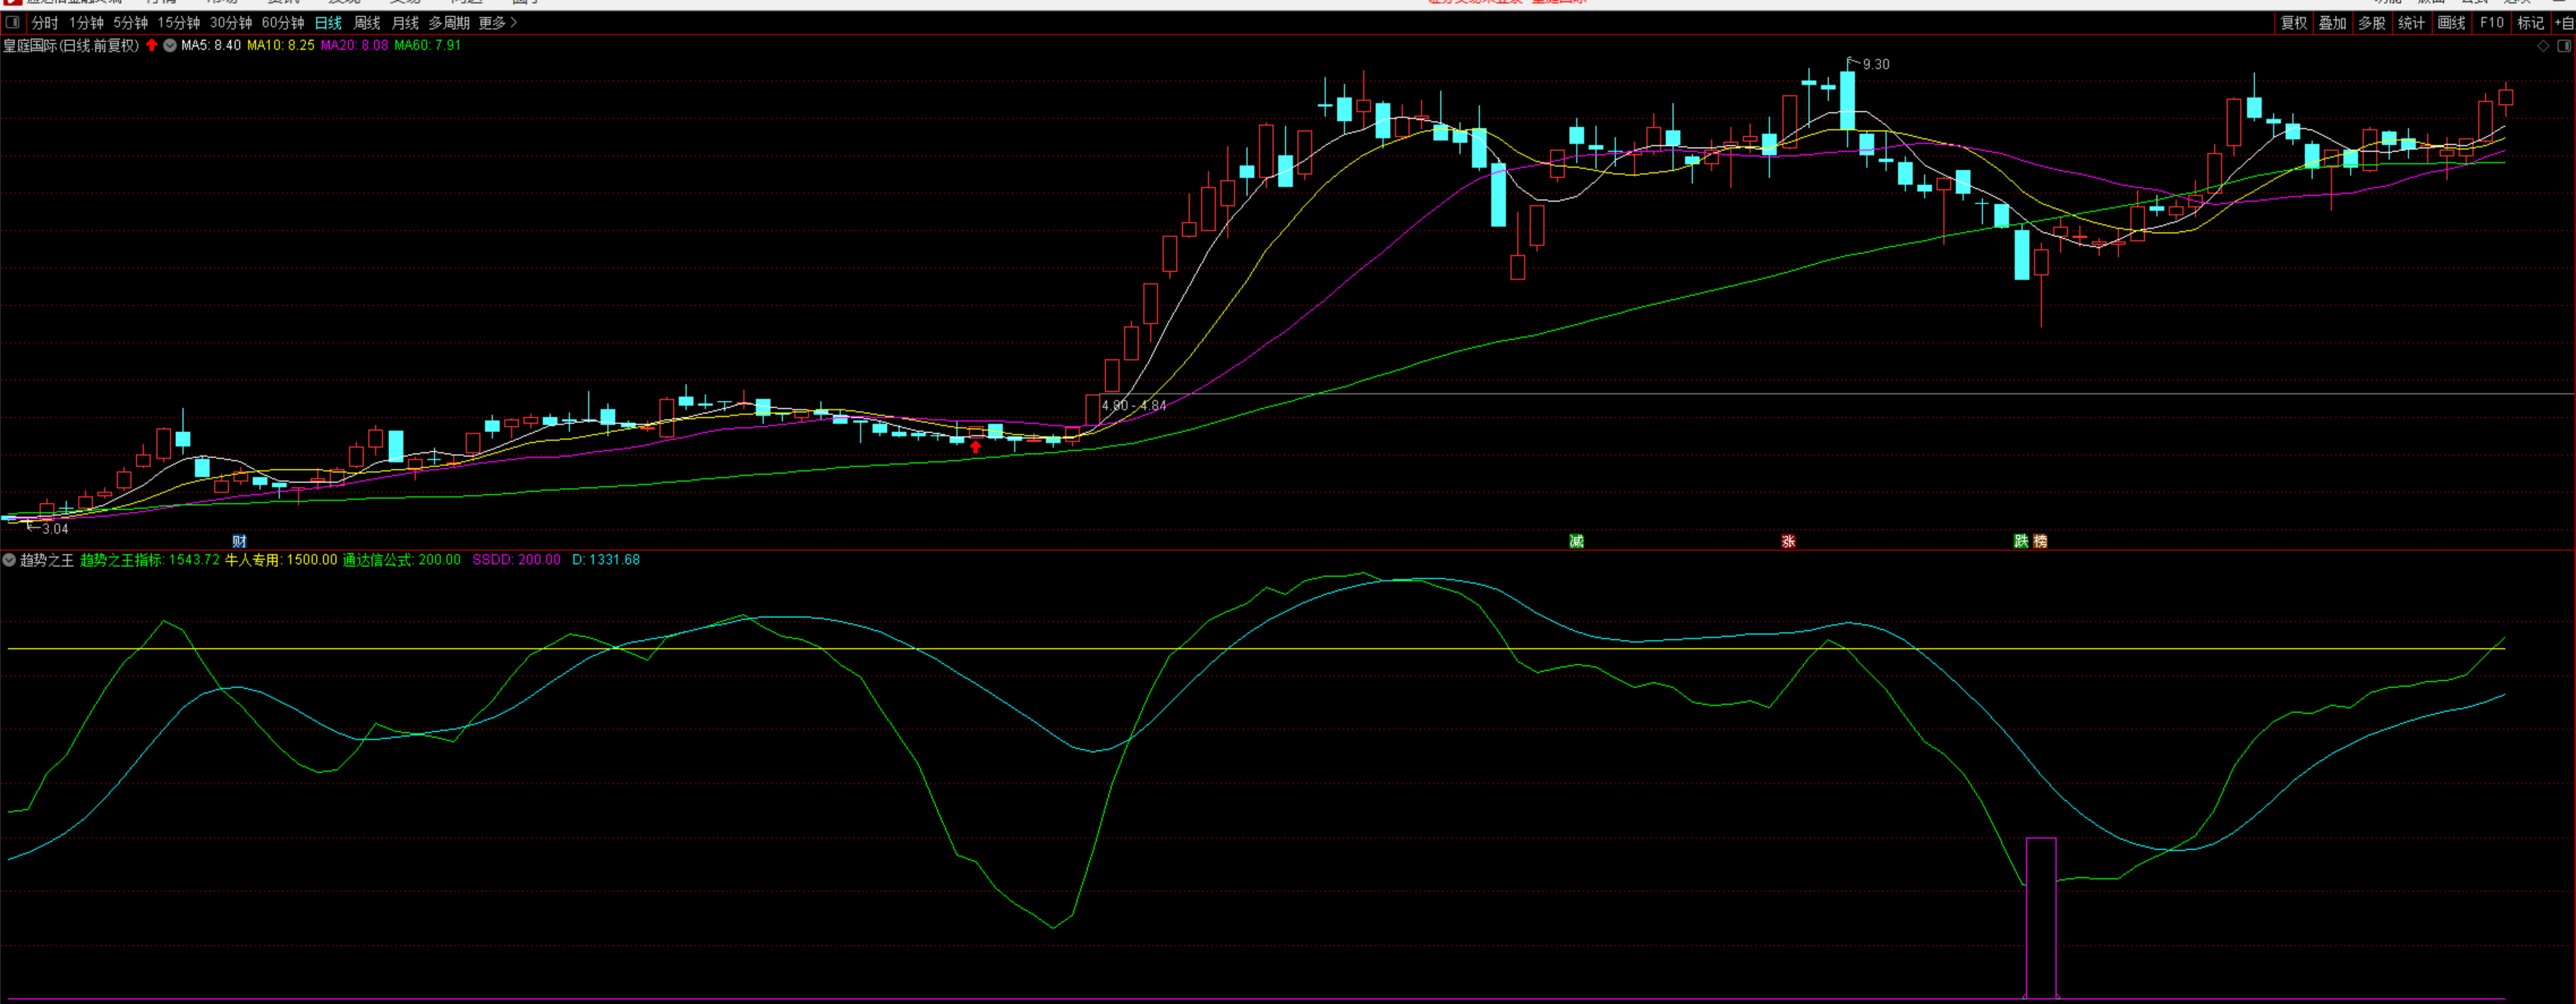
Task: Toggle the left side panel icon
Action: point(12,22)
